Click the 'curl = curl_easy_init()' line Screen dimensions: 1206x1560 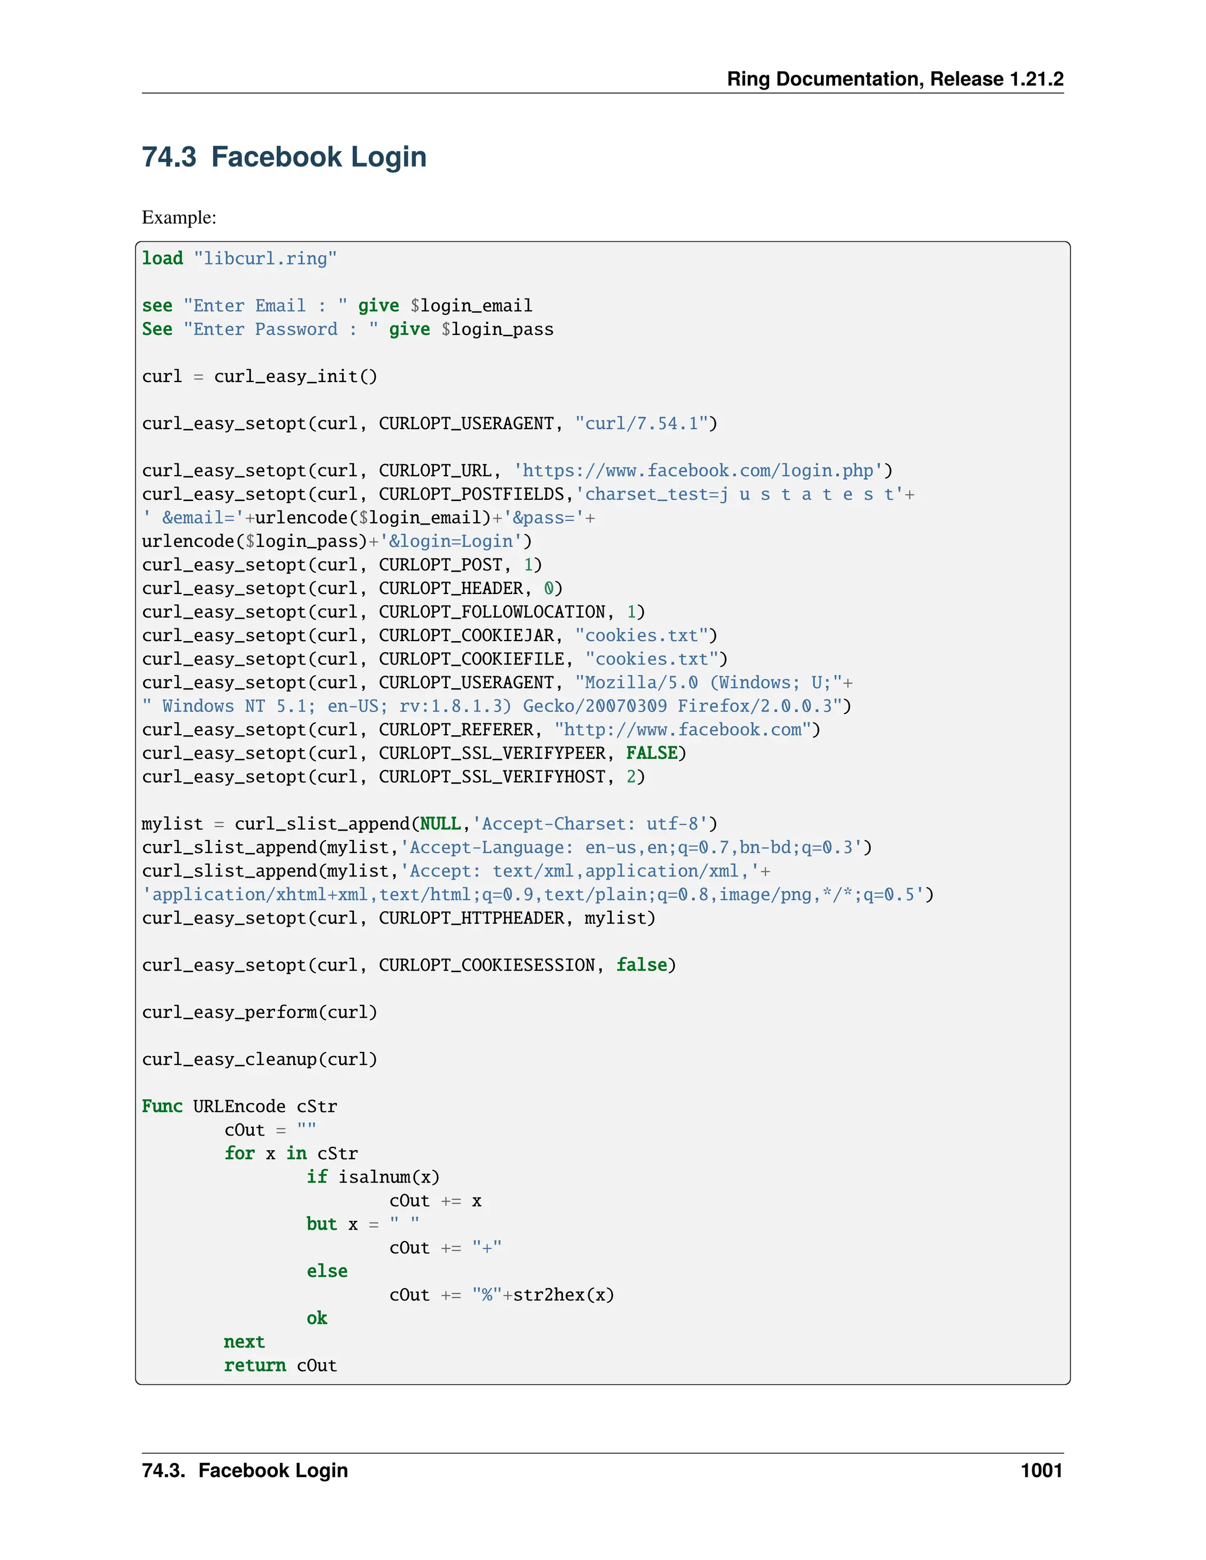coord(259,376)
